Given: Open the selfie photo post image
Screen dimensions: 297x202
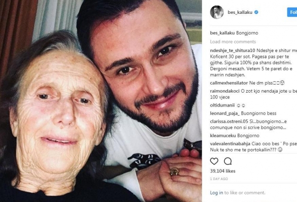Looking at the screenshot, I should (101, 101).
